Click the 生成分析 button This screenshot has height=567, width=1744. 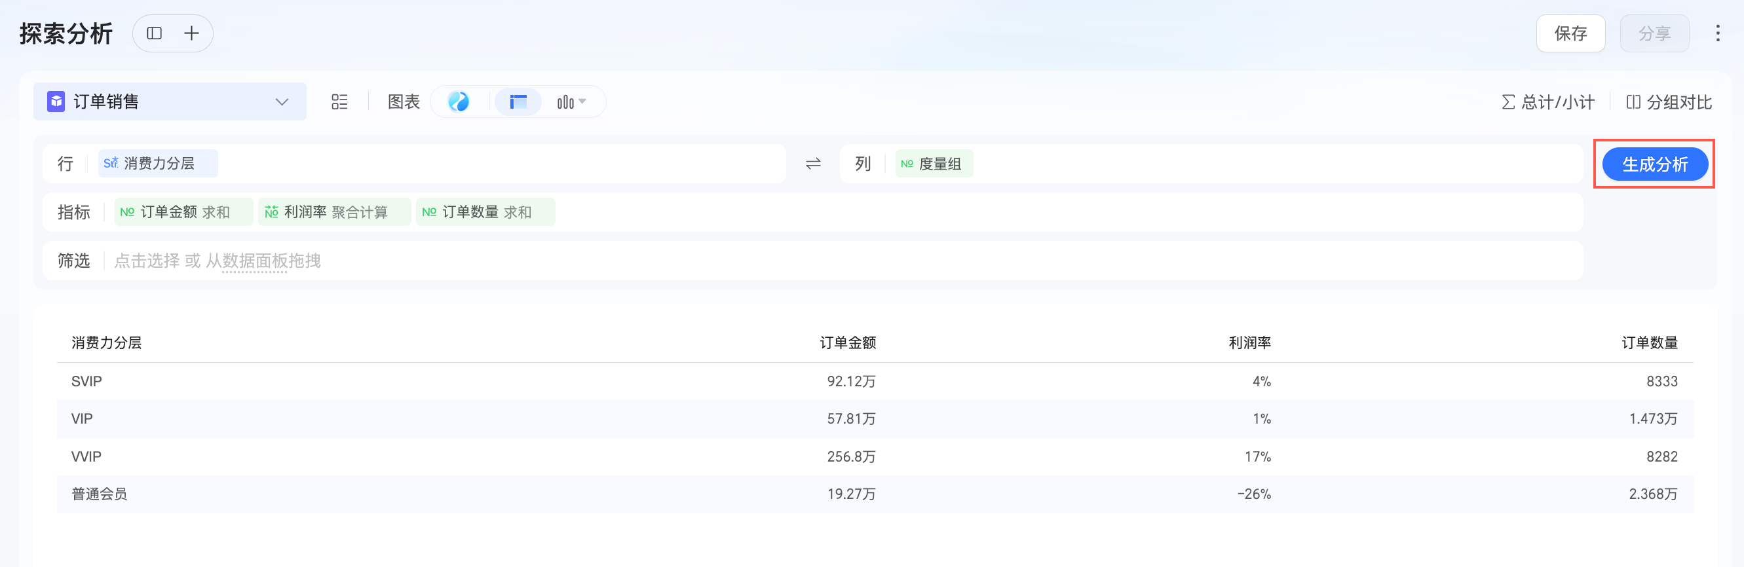click(1655, 164)
